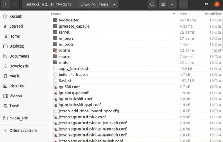Open Recent in the sidebar

tap(24, 16)
